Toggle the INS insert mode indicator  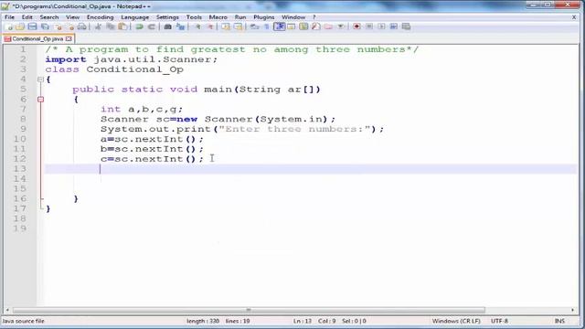coord(559,321)
